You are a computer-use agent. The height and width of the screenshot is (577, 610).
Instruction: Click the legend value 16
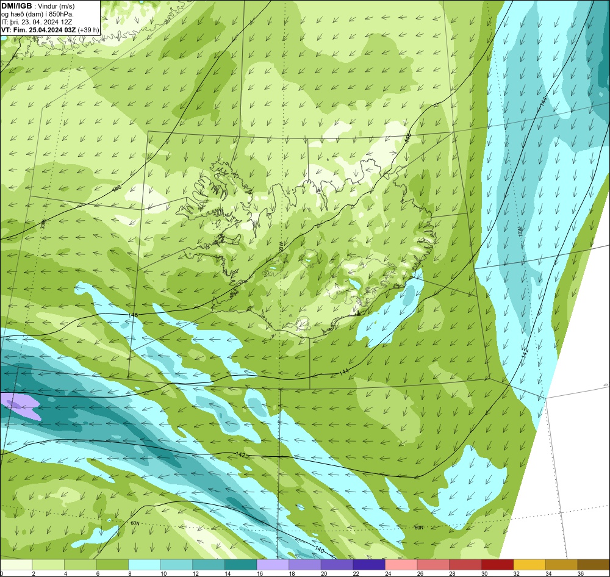pos(260,573)
